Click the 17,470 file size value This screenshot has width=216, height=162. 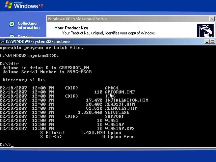pyautogui.click(x=94, y=100)
